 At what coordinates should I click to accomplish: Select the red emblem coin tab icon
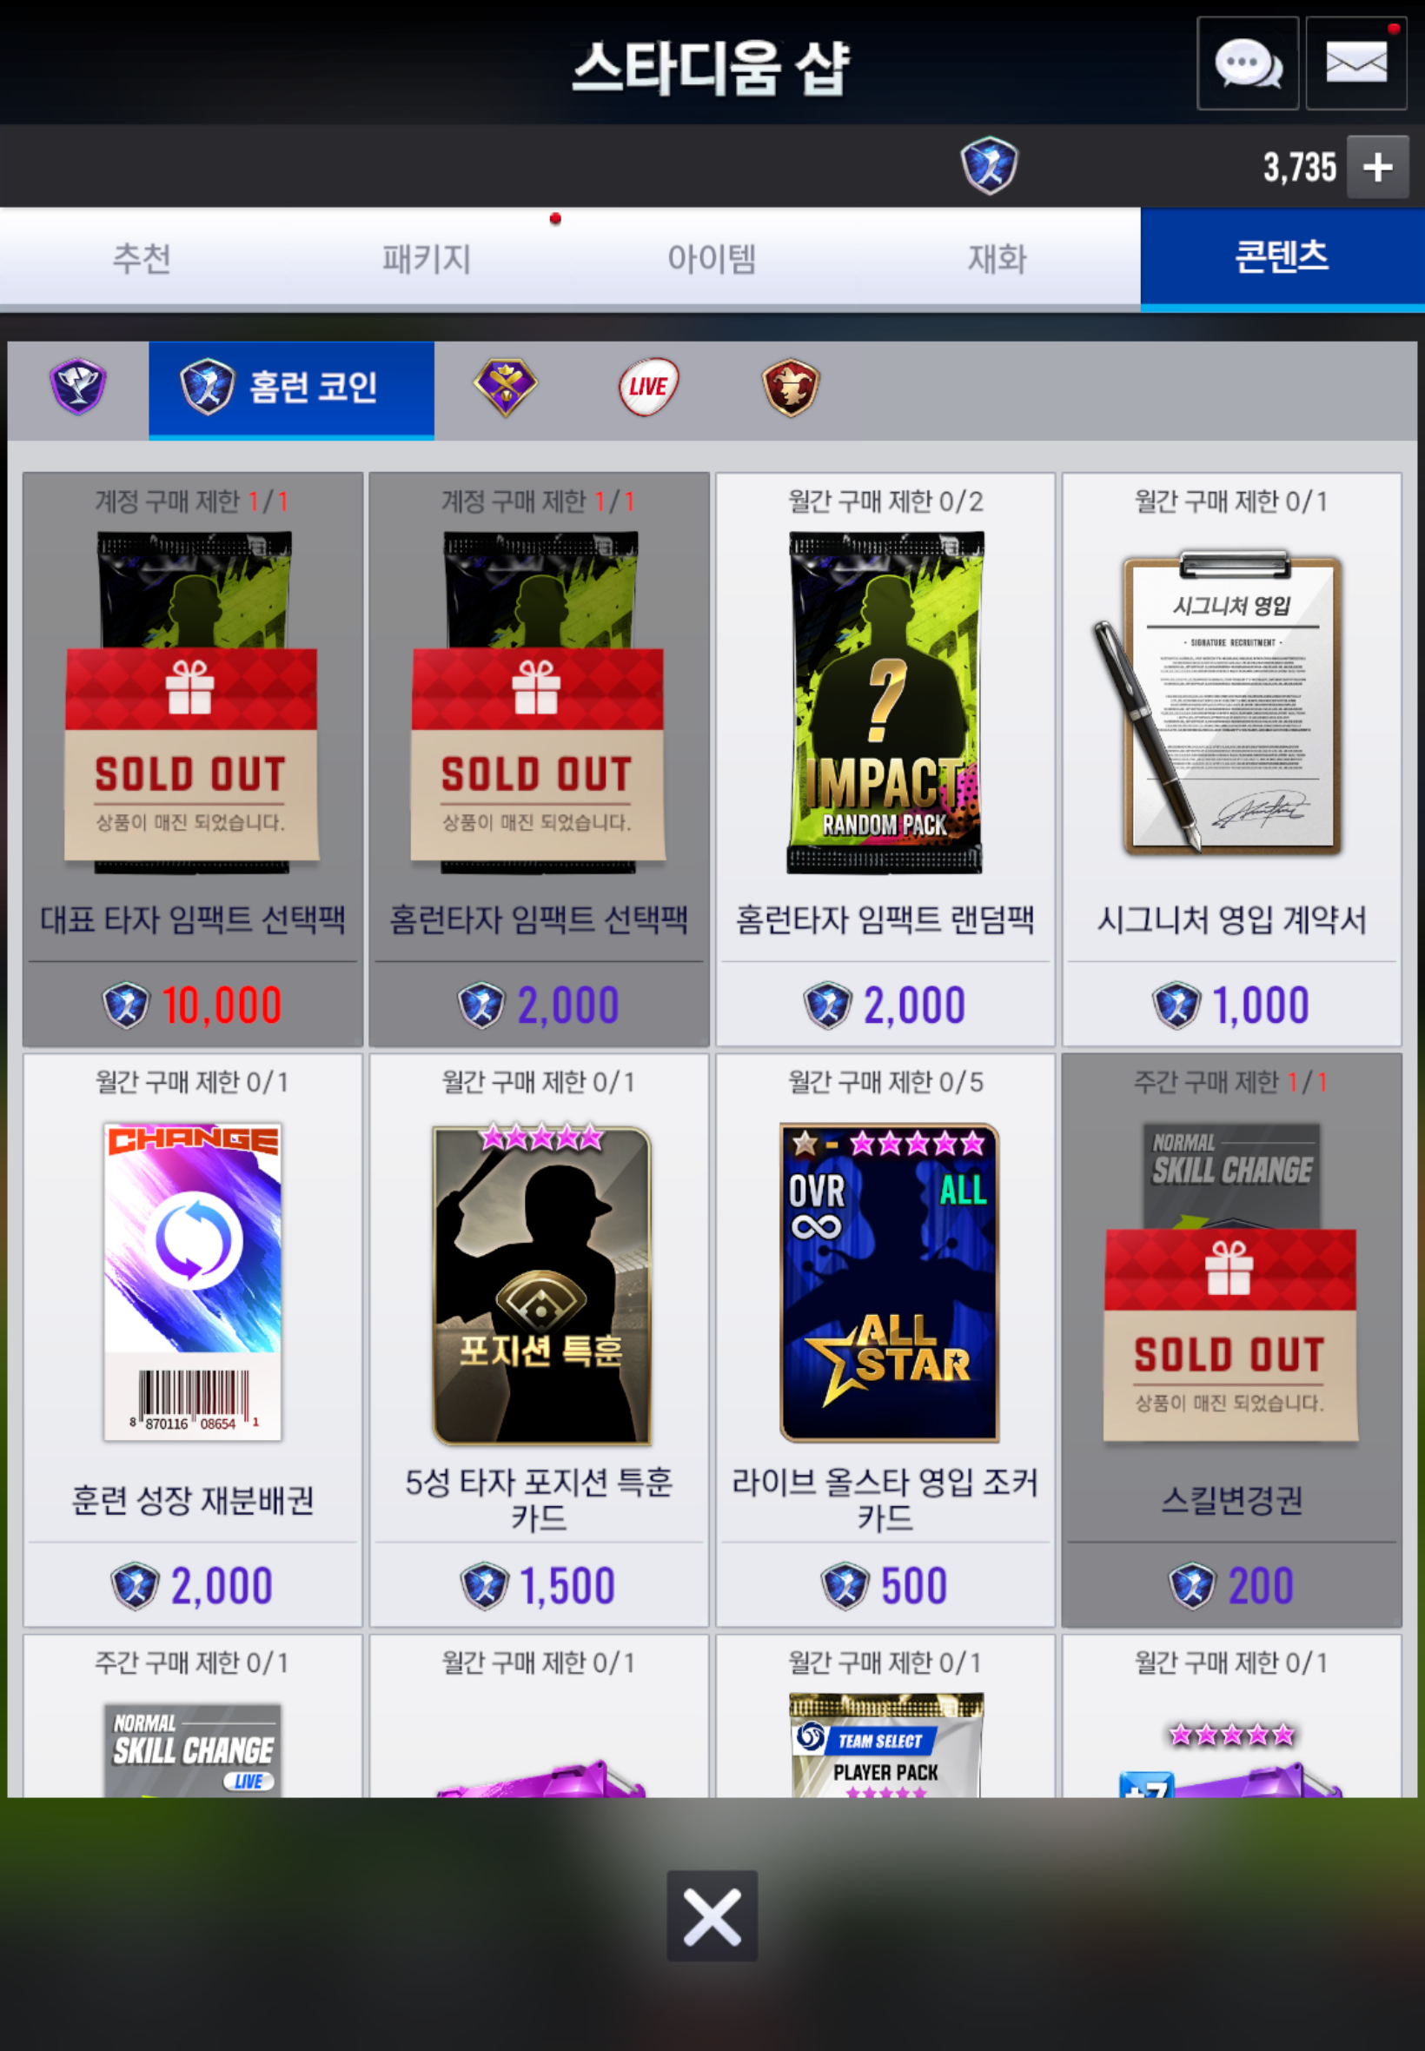coord(791,387)
